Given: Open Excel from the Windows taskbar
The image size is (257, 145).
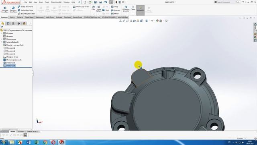Looking at the screenshot, I should click(x=37, y=142).
